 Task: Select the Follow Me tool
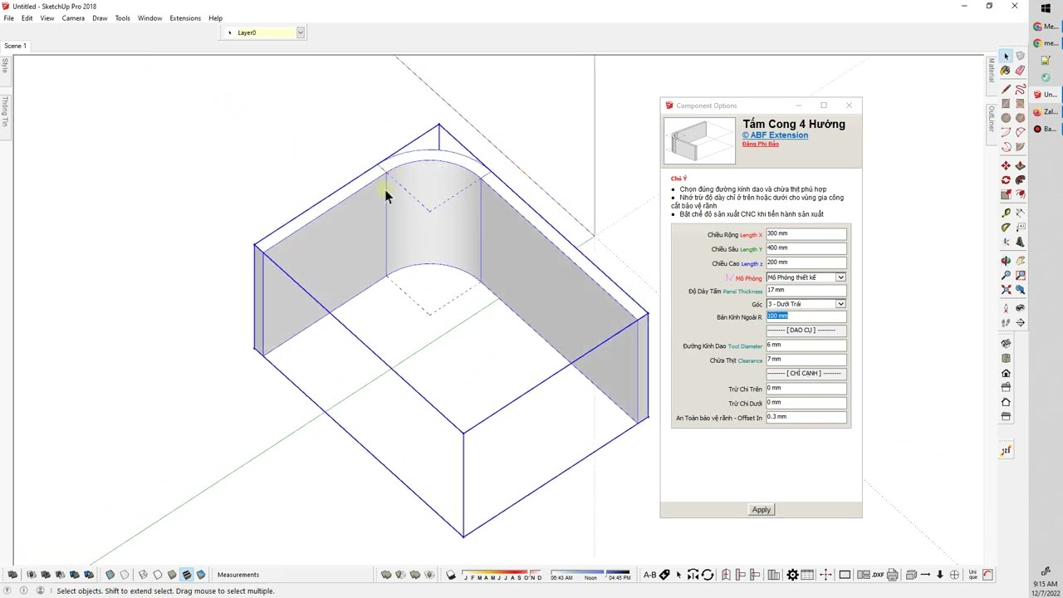pos(1021,180)
